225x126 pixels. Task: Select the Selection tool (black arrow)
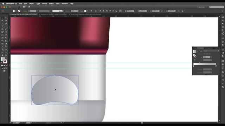[2, 18]
